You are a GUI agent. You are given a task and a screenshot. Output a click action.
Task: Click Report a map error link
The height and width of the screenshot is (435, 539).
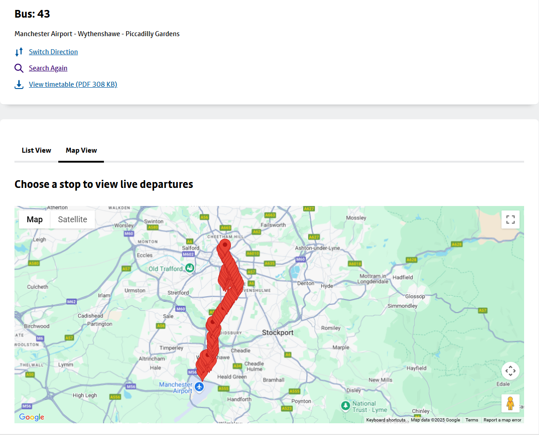pos(502,420)
